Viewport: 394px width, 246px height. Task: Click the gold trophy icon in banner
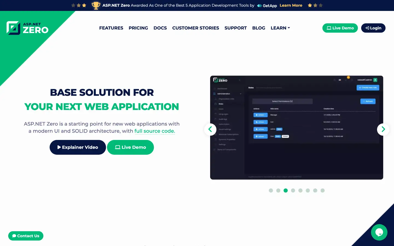tap(96, 5)
